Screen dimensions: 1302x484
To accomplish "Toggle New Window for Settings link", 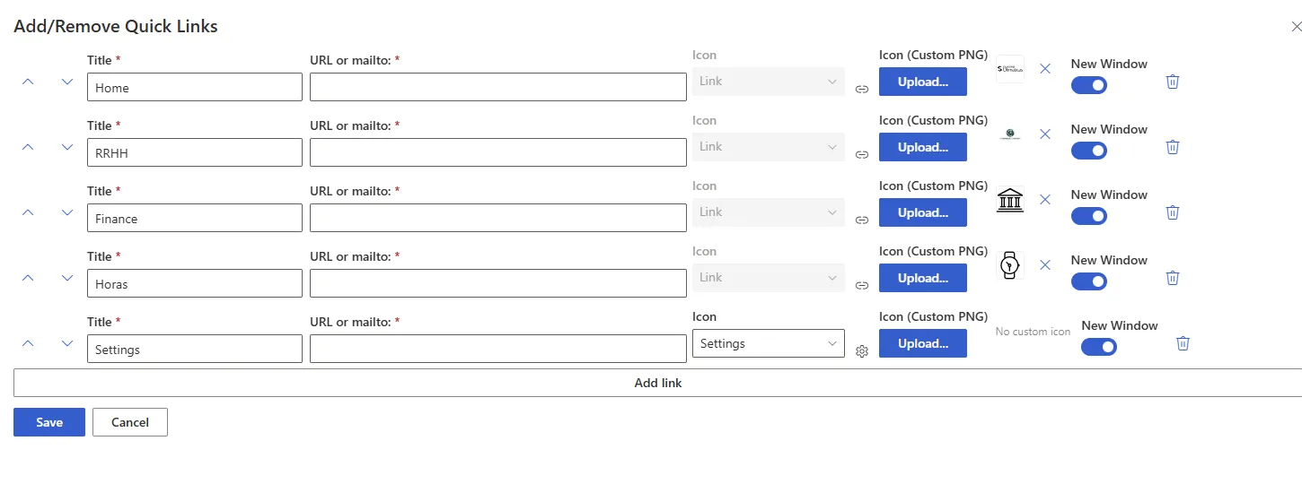I will (x=1099, y=347).
